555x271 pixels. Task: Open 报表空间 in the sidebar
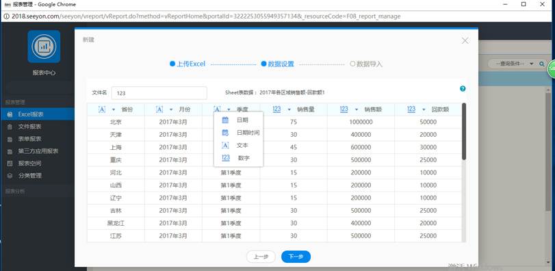(x=37, y=164)
